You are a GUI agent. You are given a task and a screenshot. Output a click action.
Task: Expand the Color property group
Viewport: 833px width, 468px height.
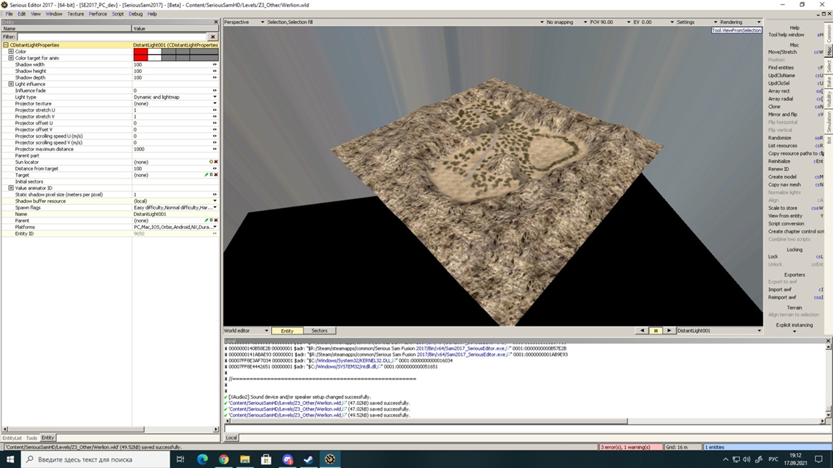(x=10, y=51)
